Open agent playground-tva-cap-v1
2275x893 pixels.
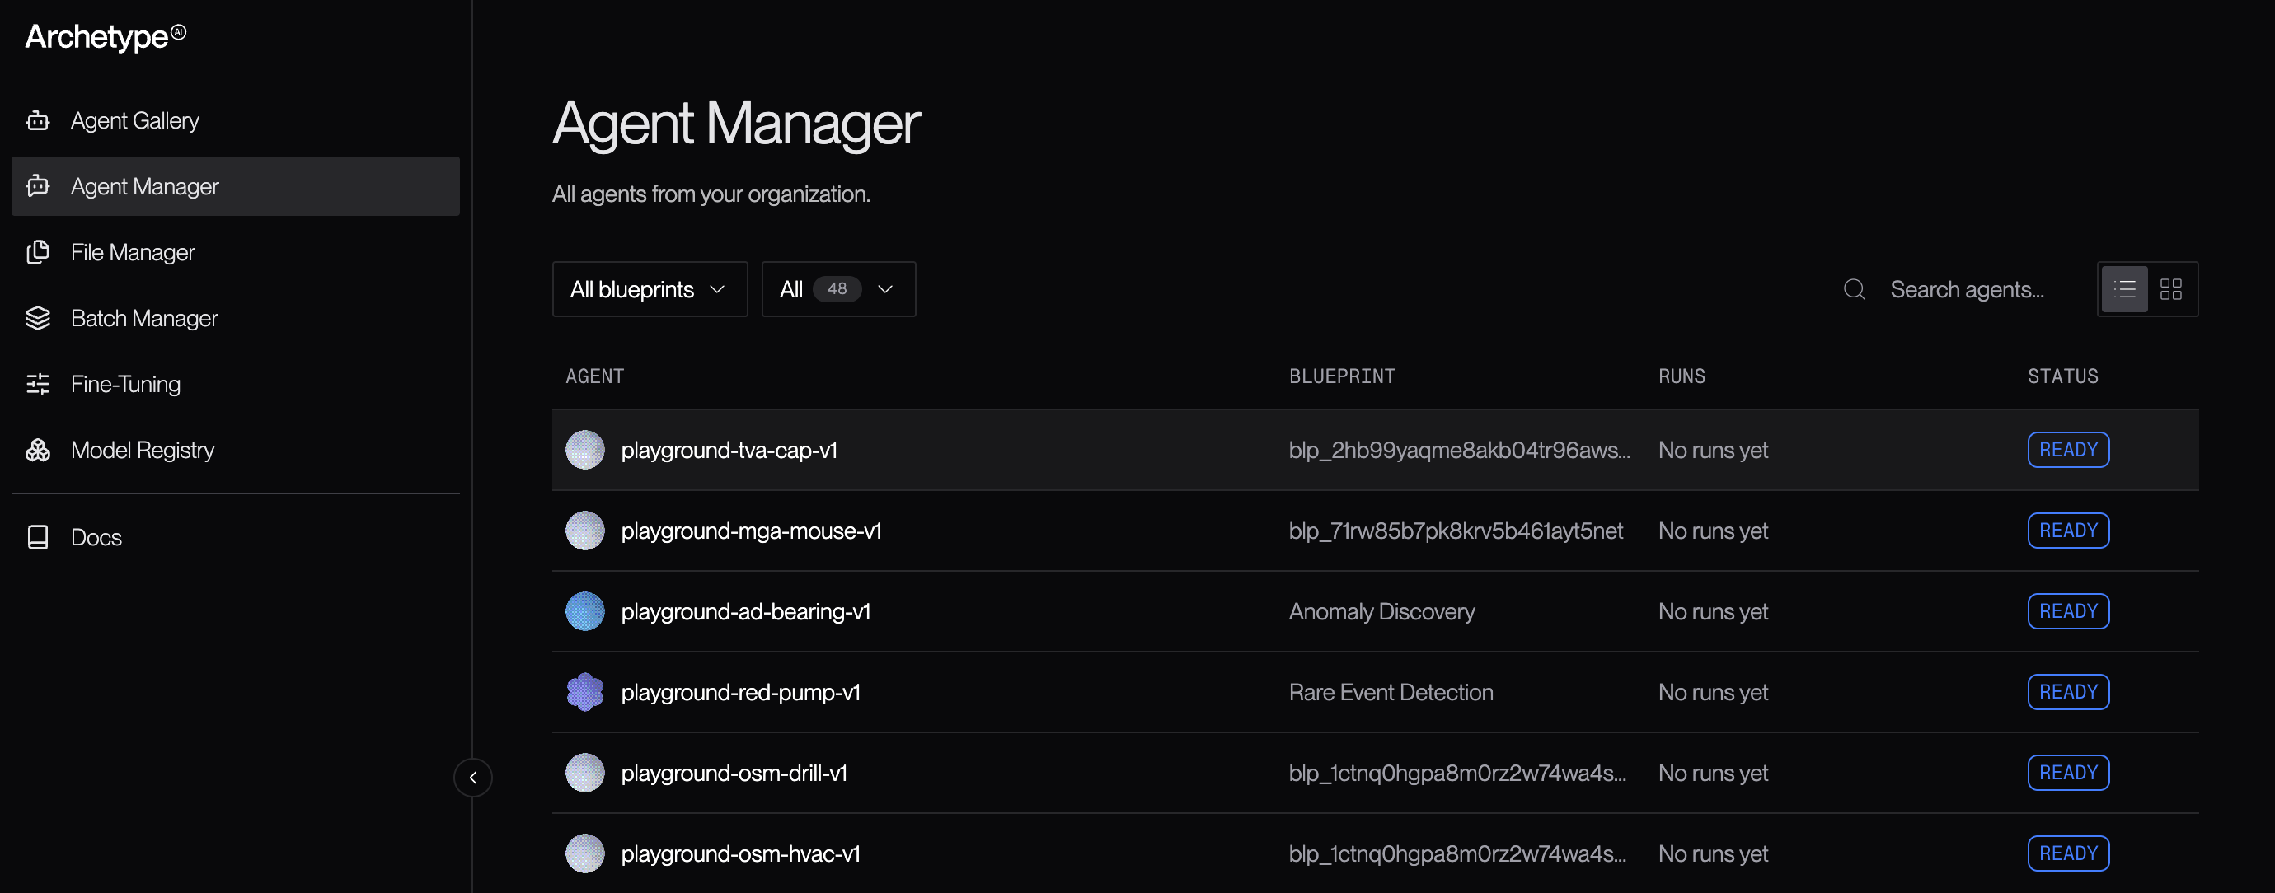[729, 450]
